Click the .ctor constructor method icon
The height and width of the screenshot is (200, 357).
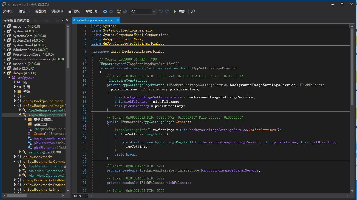click(29, 129)
